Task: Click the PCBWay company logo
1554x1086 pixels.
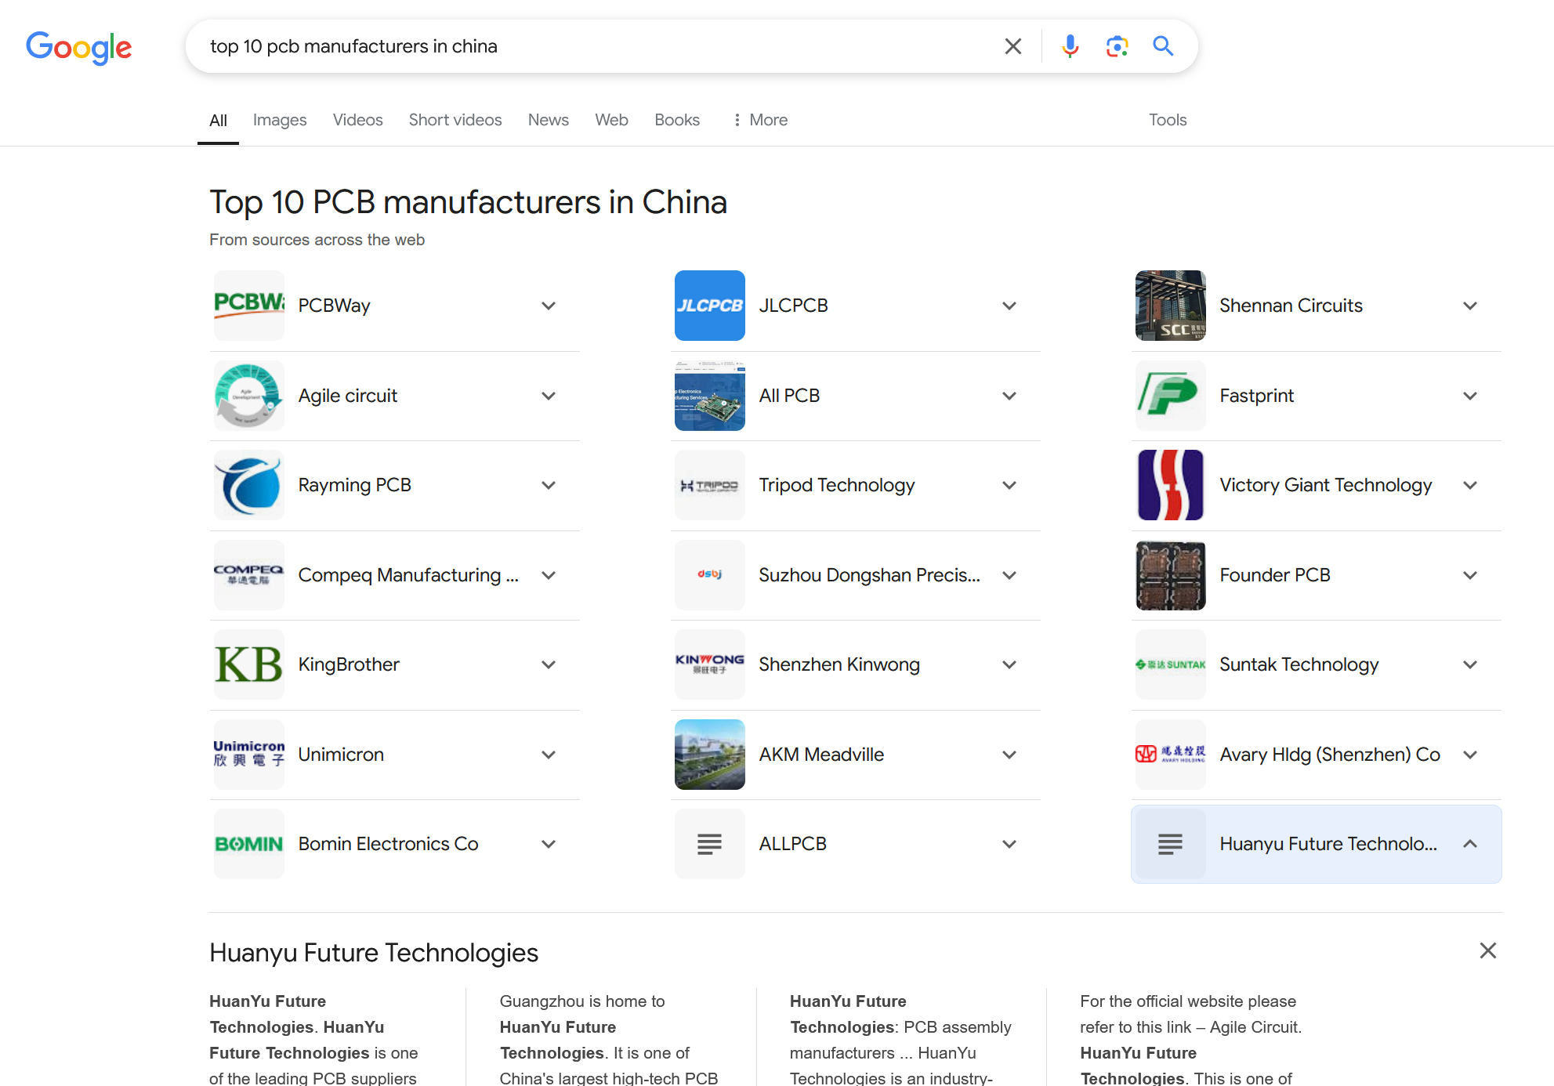Action: pyautogui.click(x=248, y=306)
